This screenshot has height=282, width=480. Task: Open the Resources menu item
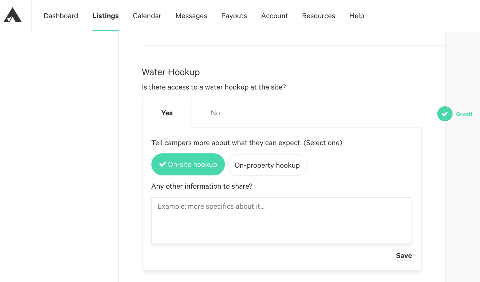pos(318,16)
